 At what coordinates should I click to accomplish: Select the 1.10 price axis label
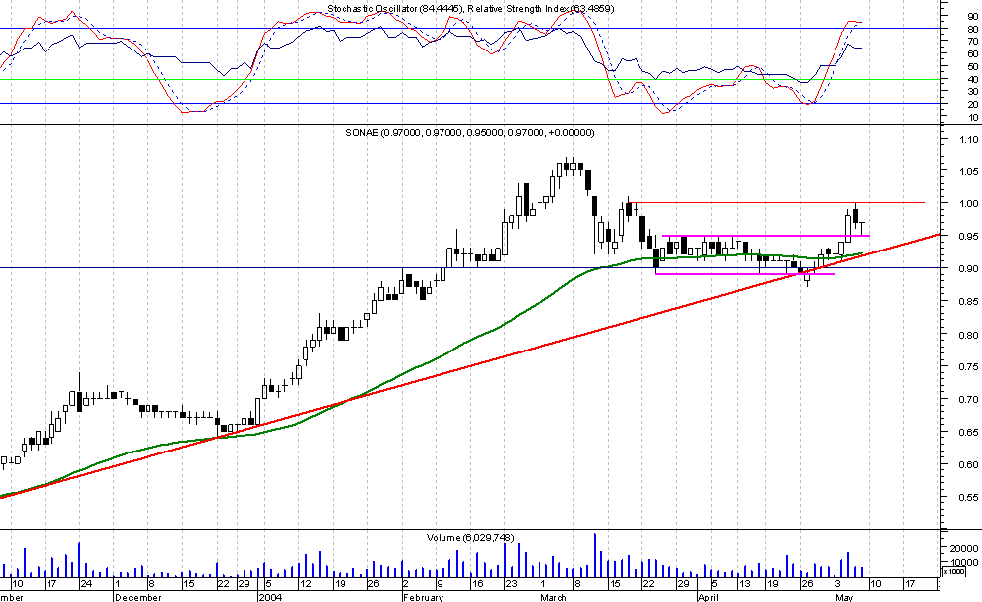tap(968, 139)
